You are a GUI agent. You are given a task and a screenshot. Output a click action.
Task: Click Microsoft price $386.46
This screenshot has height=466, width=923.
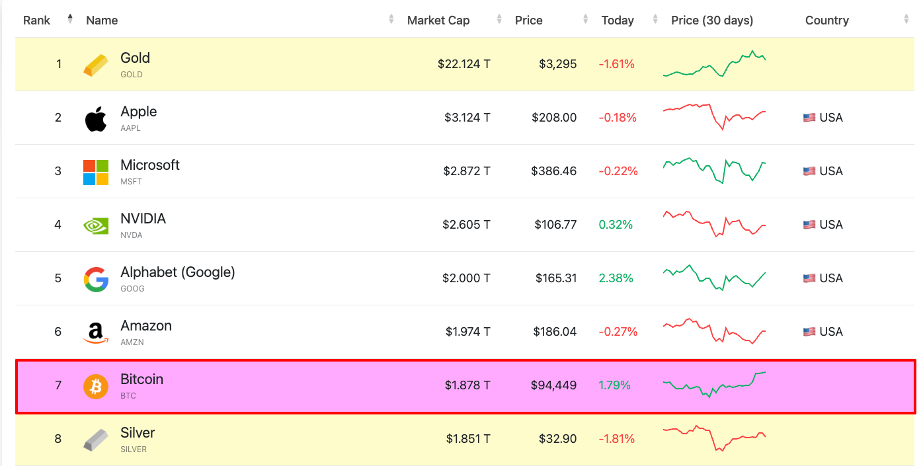553,171
